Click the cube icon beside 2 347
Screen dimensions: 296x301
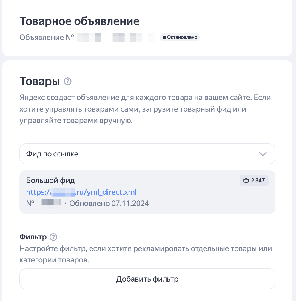coord(246,180)
